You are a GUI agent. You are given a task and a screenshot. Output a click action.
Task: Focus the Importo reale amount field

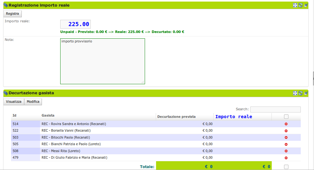[x=75, y=24]
